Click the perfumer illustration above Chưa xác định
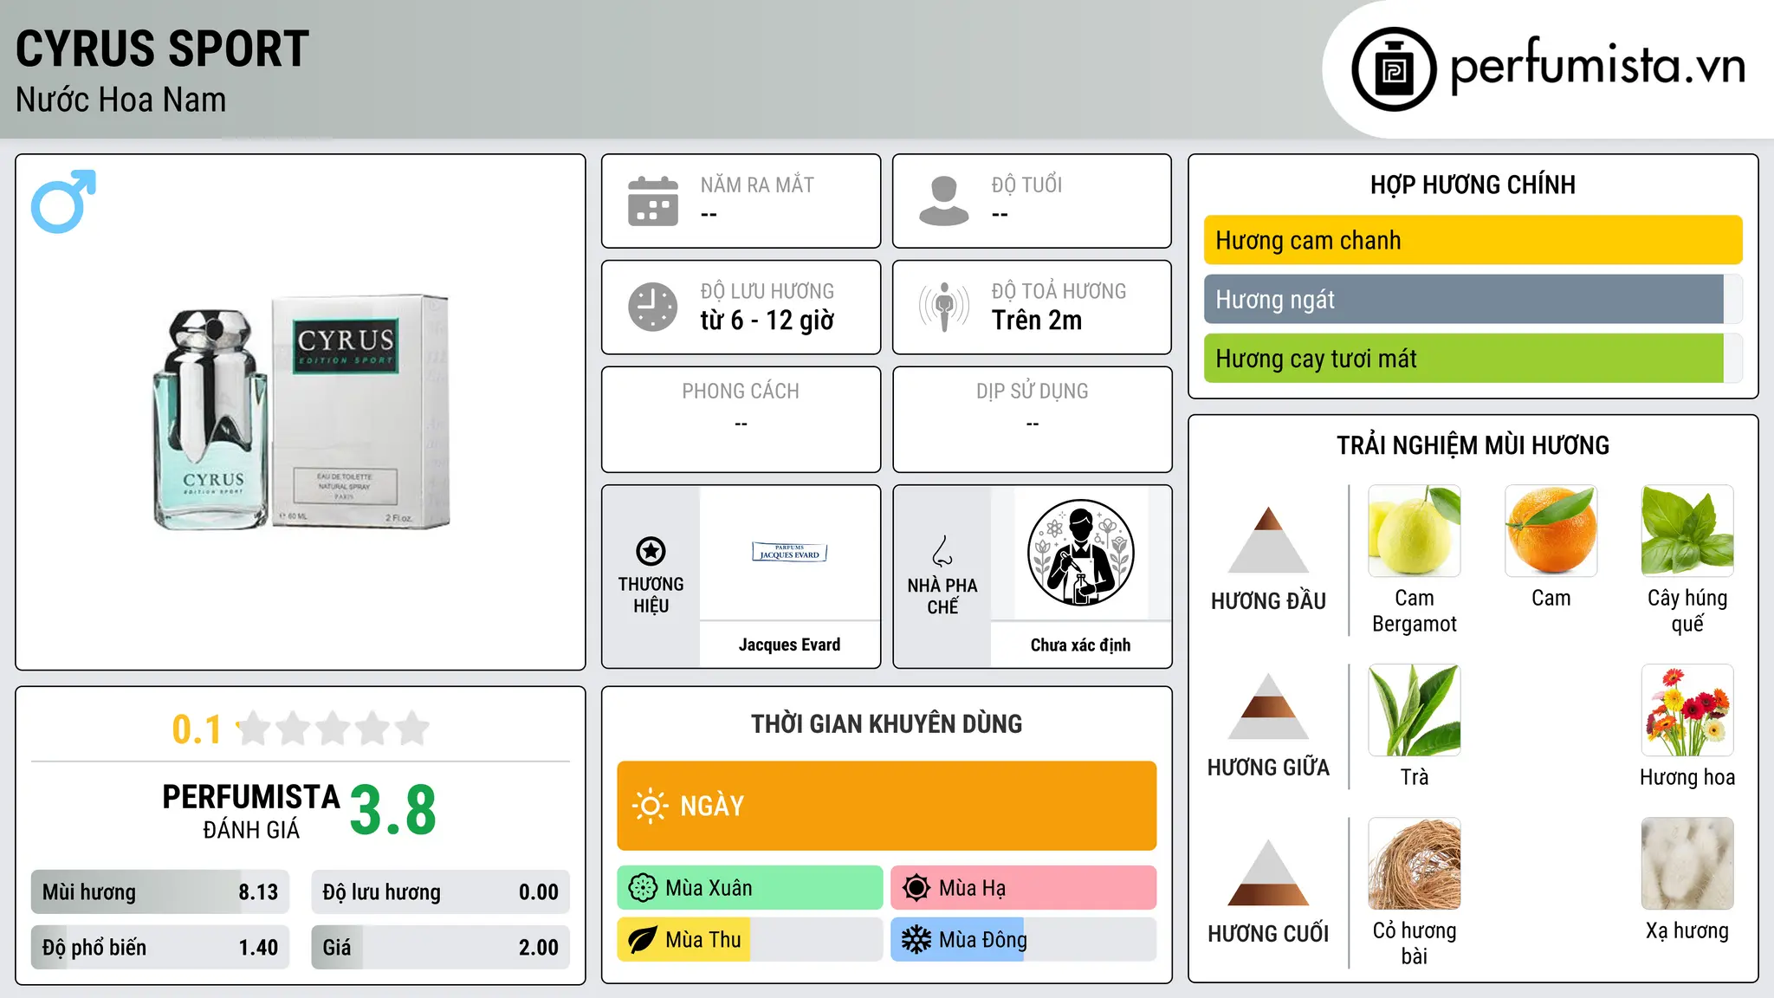 click(1081, 553)
